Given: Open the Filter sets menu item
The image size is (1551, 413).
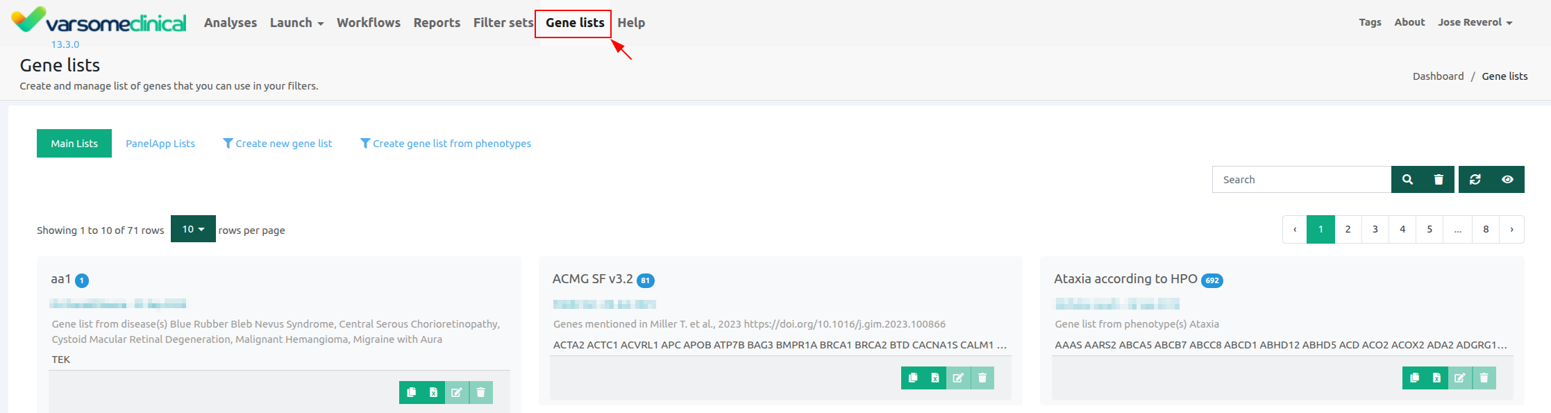Looking at the screenshot, I should coord(503,23).
